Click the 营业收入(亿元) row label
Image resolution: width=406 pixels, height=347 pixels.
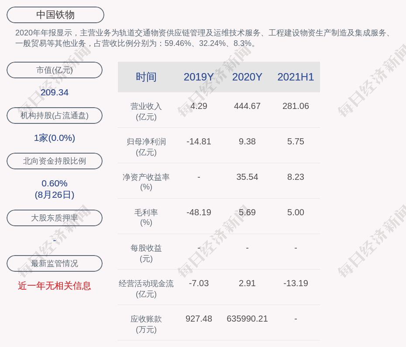pos(146,111)
